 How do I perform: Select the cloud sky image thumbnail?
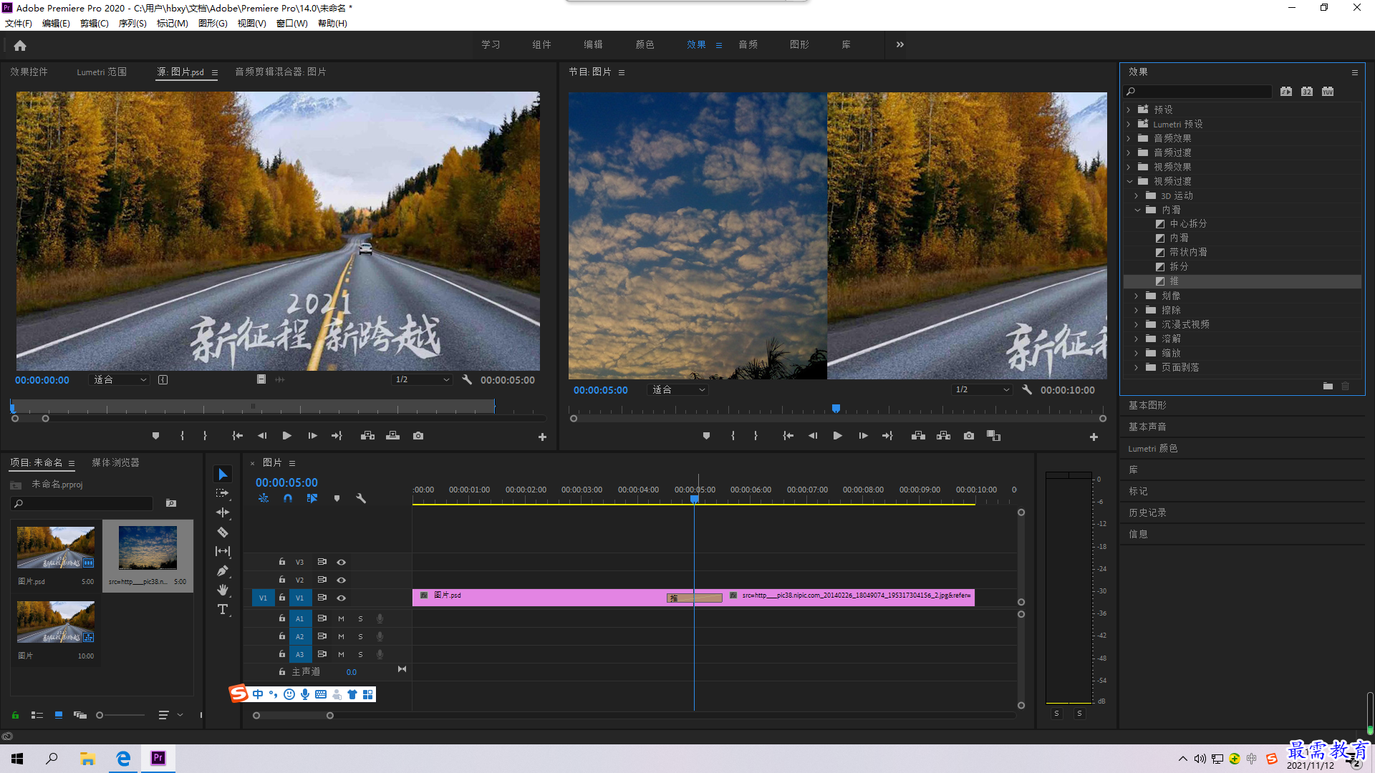pos(148,548)
